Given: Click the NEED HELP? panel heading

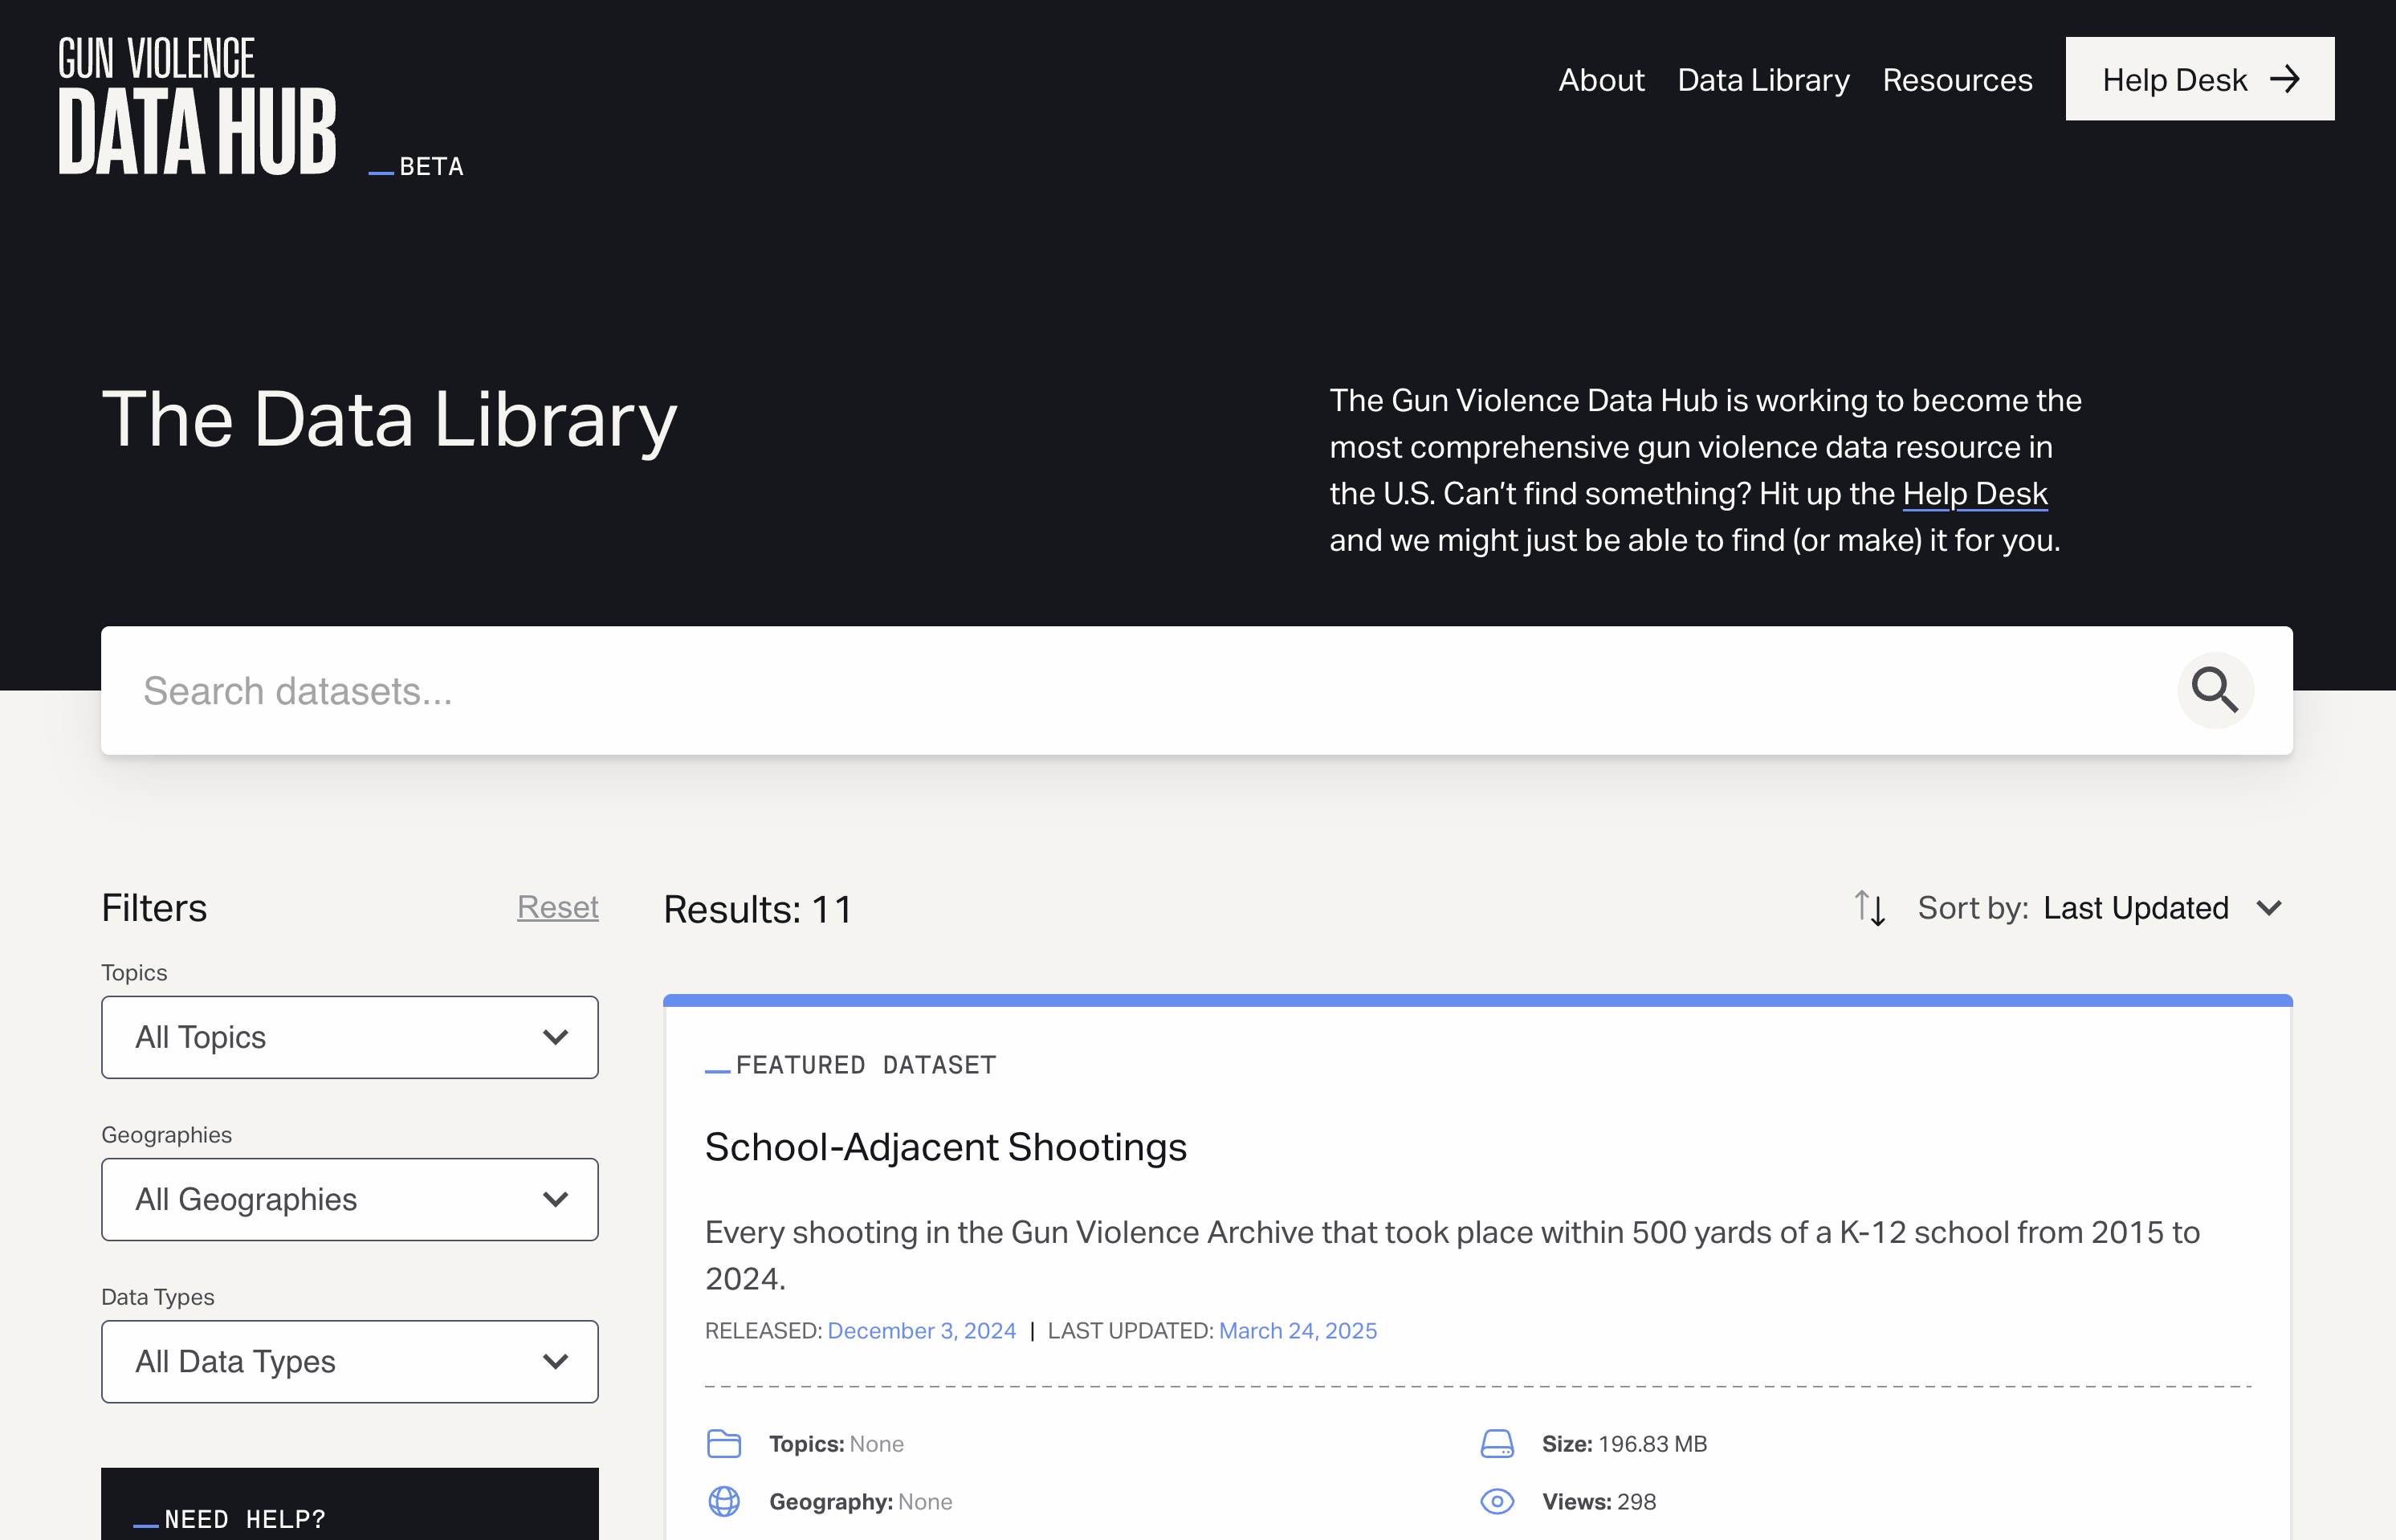Looking at the screenshot, I should coord(245,1519).
